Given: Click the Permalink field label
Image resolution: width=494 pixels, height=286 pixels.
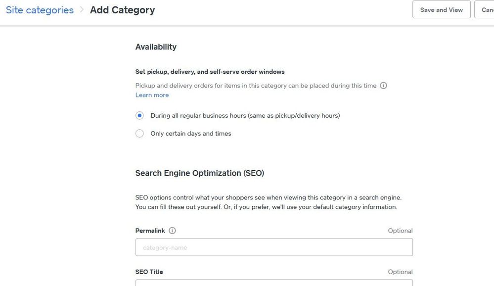Looking at the screenshot, I should pyautogui.click(x=150, y=231).
